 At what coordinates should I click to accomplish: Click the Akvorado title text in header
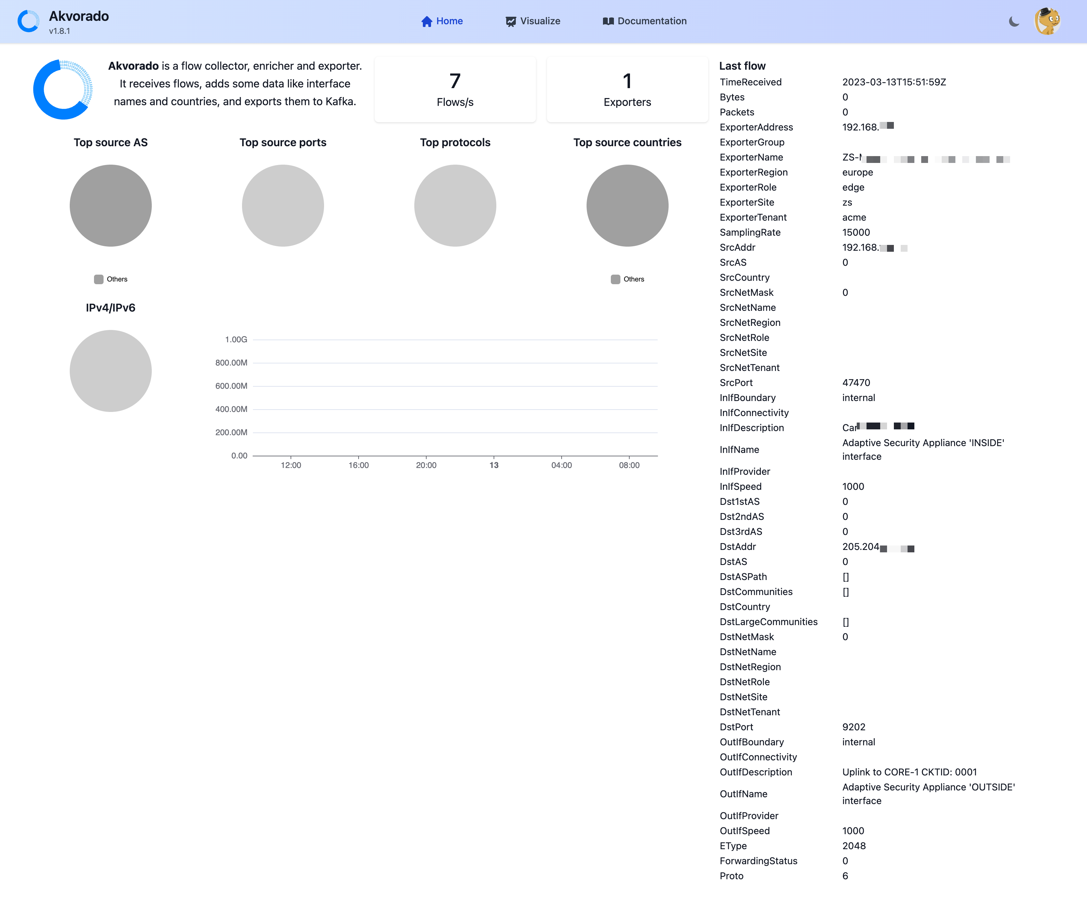coord(79,16)
